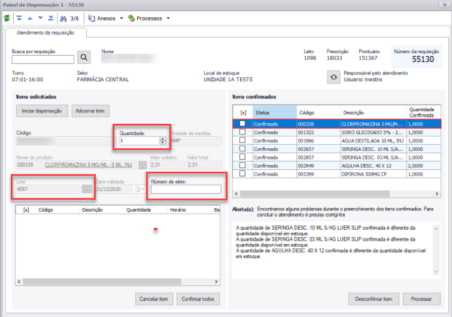The width and height of the screenshot is (452, 317).
Task: Click the binoculars search icon
Action: point(63,19)
